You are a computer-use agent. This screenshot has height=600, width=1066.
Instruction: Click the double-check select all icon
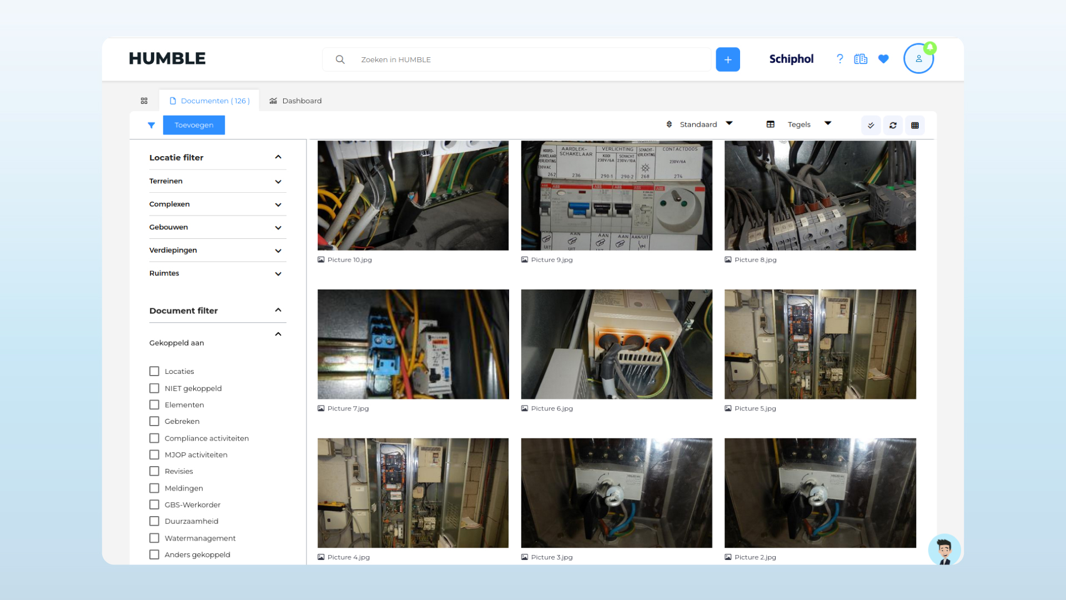tap(871, 125)
